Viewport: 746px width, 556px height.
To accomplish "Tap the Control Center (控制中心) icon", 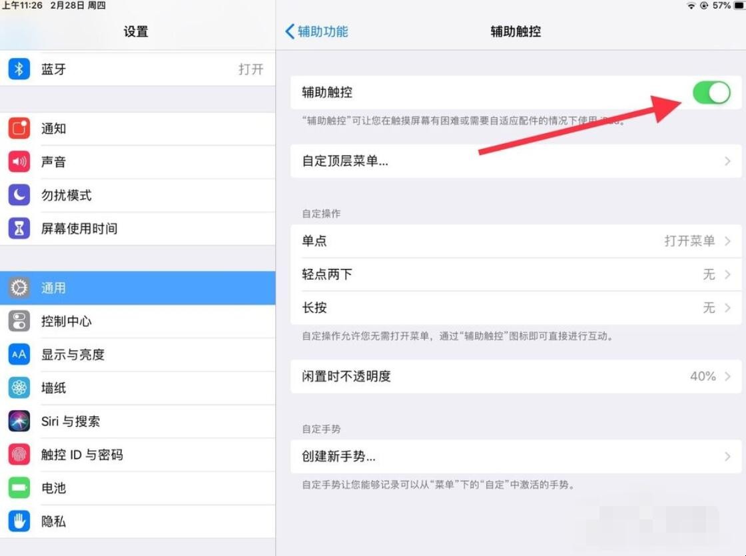I will click(19, 321).
